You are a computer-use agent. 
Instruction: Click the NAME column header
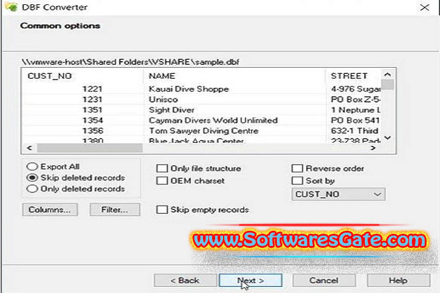click(x=235, y=76)
